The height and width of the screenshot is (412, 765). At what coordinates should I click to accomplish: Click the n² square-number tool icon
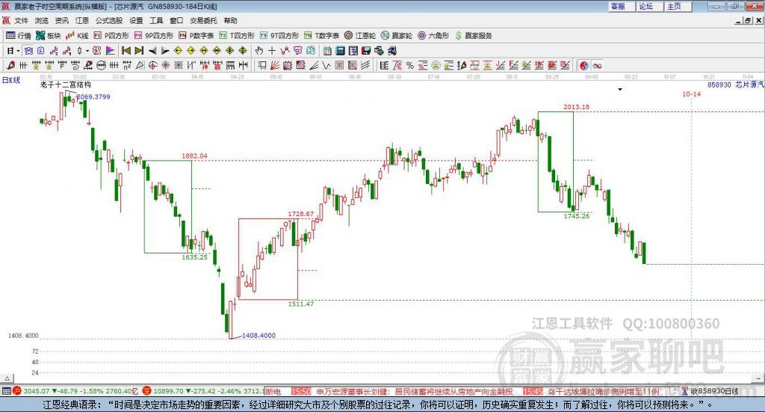127,65
